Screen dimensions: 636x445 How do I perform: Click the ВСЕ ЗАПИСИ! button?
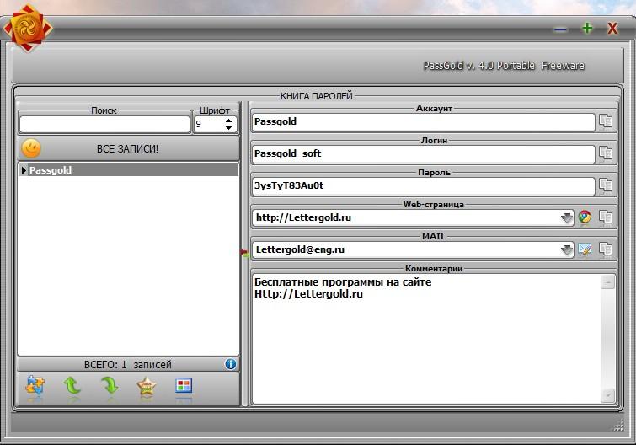128,148
